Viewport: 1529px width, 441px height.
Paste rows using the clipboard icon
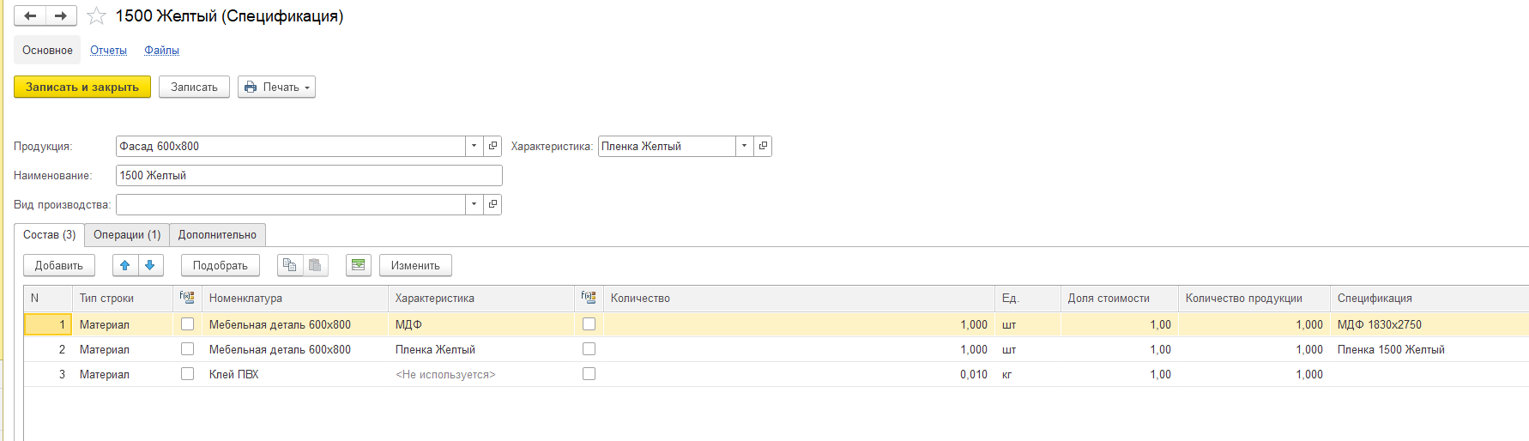tap(315, 265)
